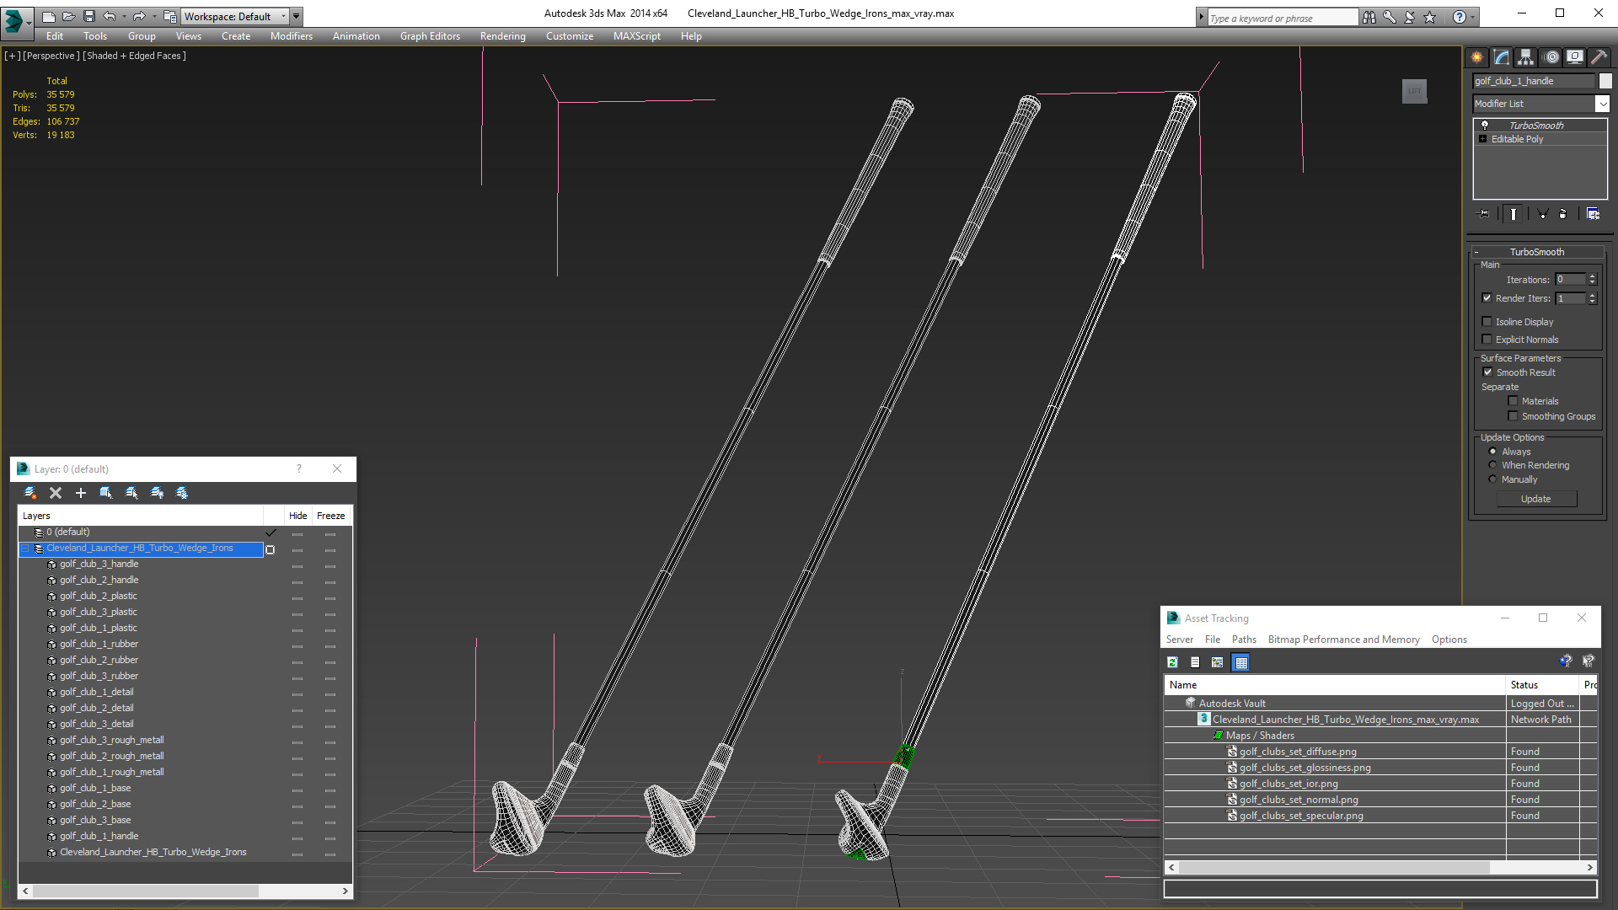Open the MAXScript menu
Screen dimensions: 1618x910
click(x=636, y=36)
